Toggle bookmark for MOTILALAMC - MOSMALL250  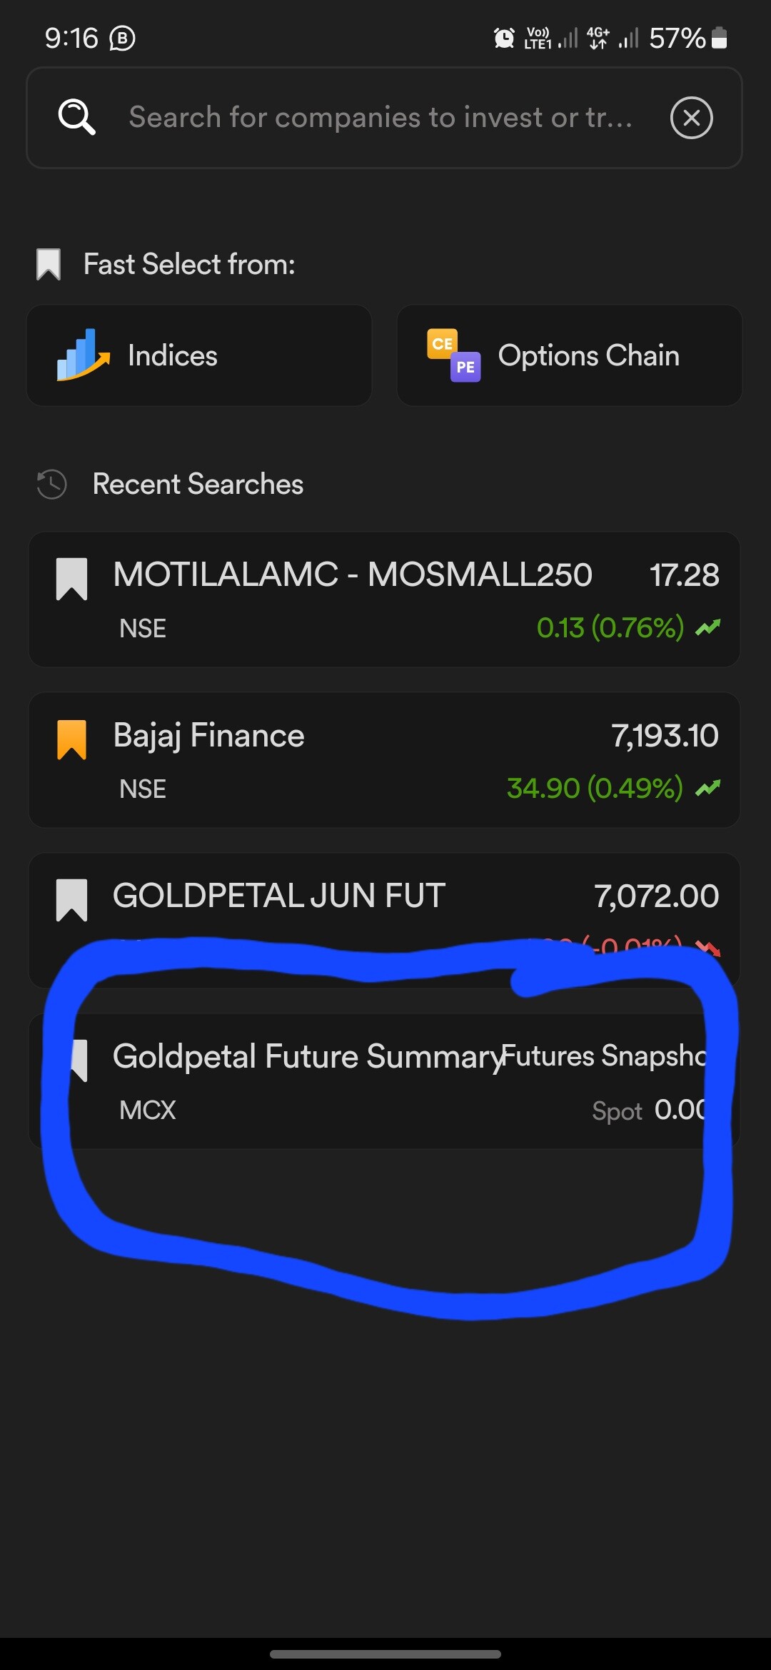pos(71,578)
